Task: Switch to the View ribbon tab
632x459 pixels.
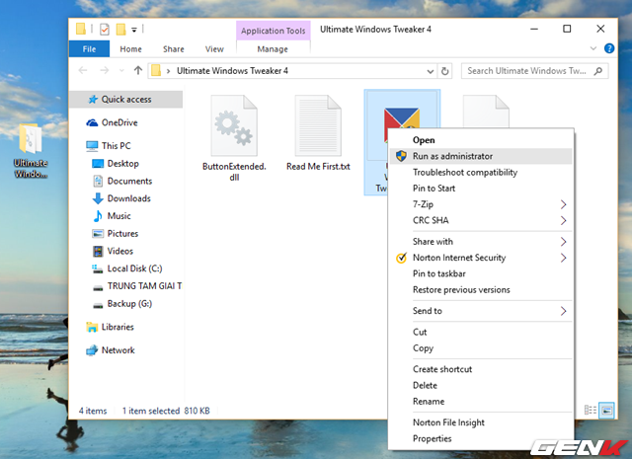Action: coord(214,48)
